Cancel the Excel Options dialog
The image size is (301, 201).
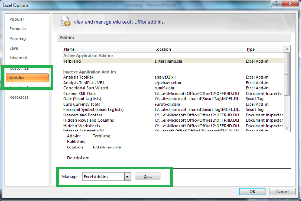[x=282, y=191]
